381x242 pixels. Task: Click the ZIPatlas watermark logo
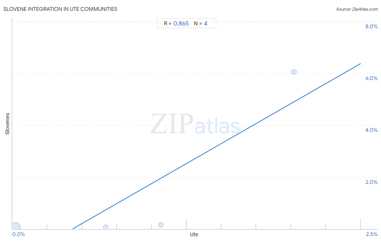pyautogui.click(x=195, y=124)
